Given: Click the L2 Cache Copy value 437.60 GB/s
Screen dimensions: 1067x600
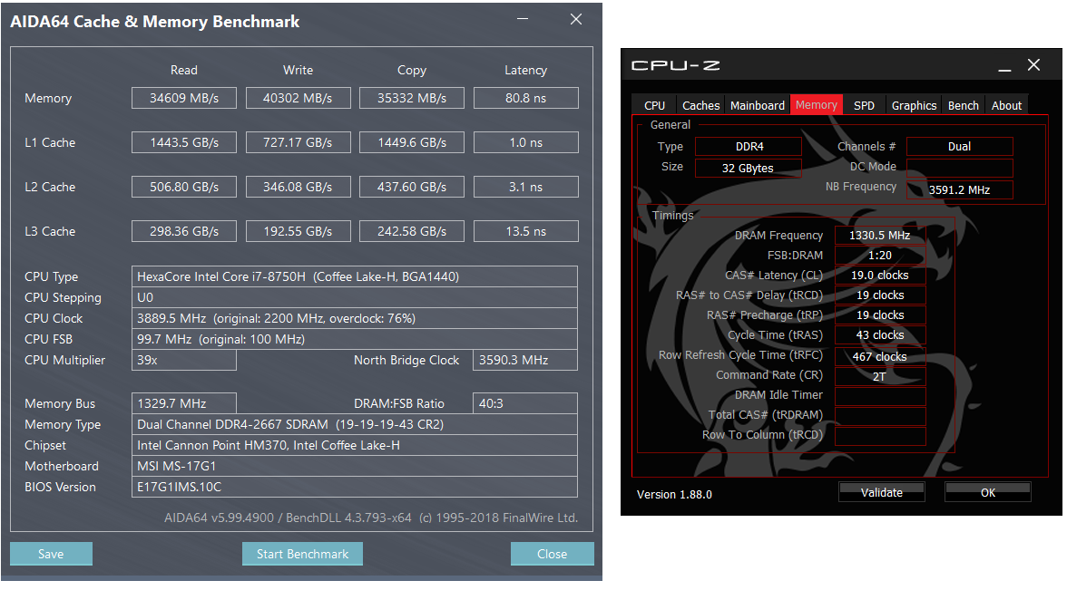Looking at the screenshot, I should point(412,187).
